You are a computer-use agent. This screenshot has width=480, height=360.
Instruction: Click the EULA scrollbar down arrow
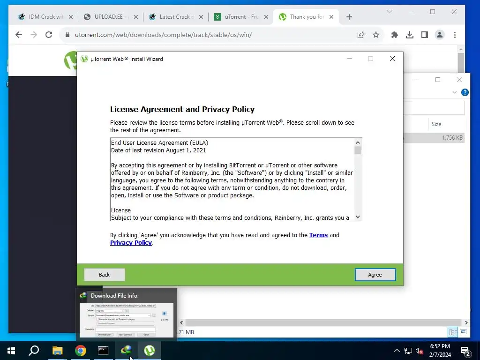point(358,217)
